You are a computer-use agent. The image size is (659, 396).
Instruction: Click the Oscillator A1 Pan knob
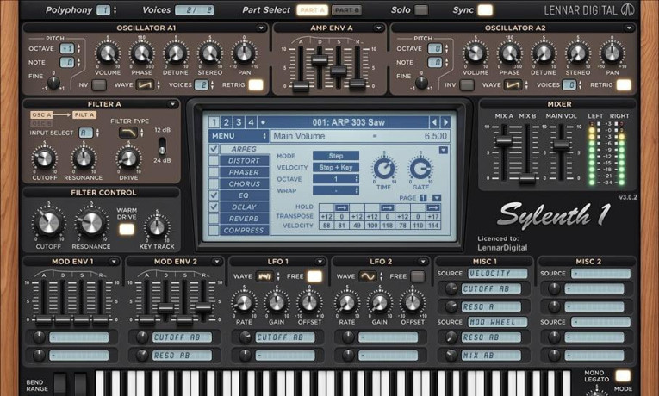(x=244, y=53)
